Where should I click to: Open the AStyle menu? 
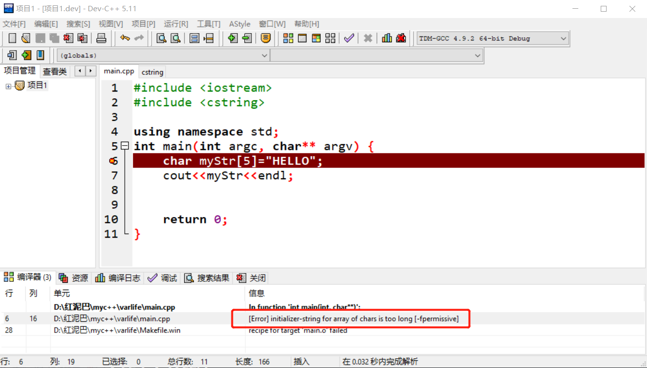[240, 24]
